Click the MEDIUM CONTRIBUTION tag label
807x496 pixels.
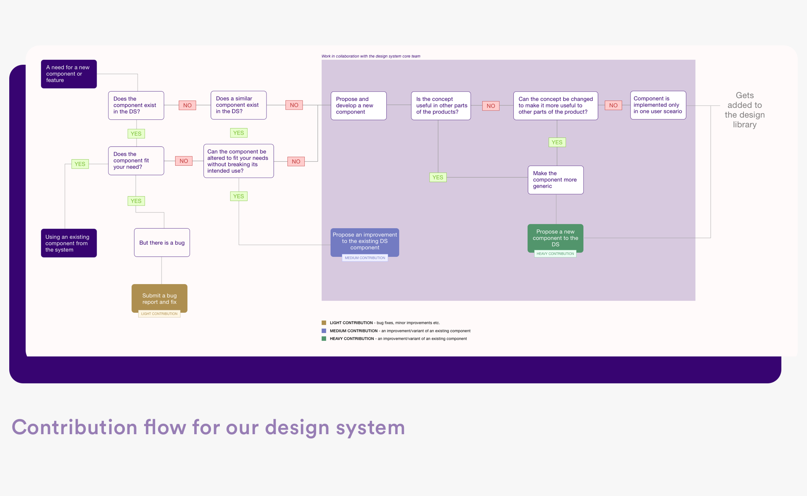[x=365, y=258]
